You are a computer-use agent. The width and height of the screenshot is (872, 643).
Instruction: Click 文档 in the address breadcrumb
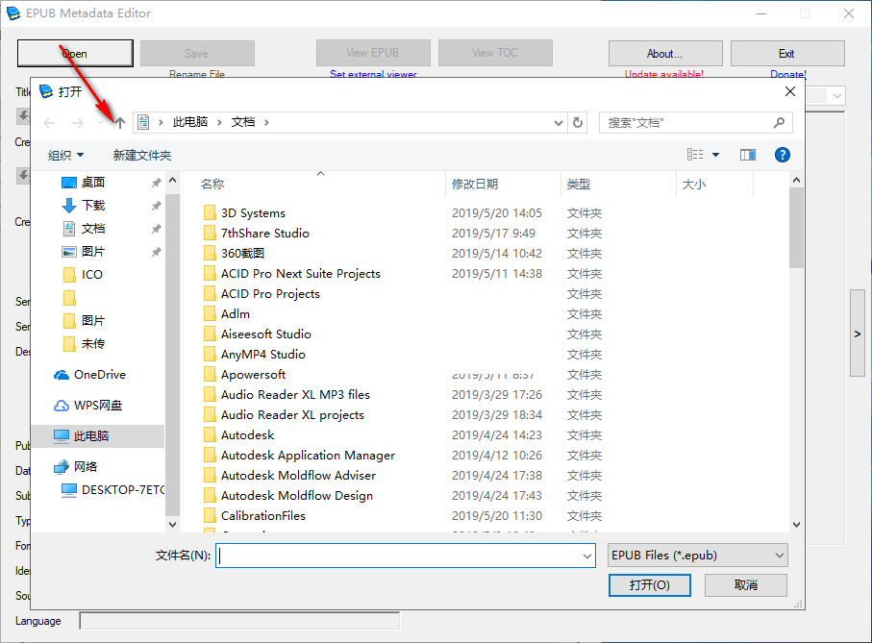(243, 122)
